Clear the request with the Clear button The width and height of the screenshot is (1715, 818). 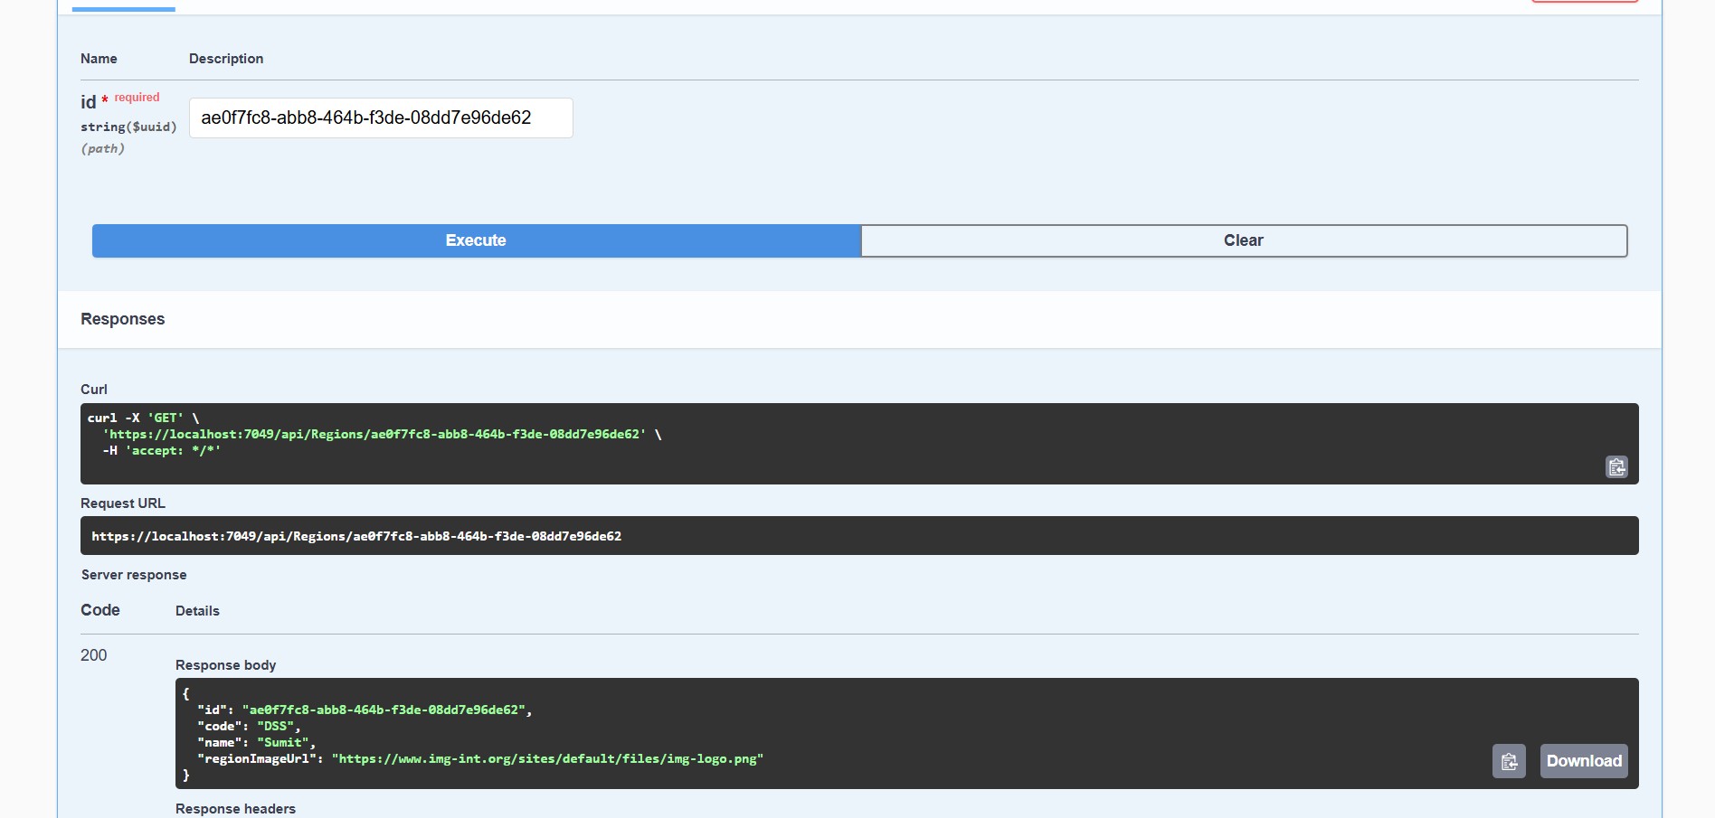pyautogui.click(x=1243, y=240)
